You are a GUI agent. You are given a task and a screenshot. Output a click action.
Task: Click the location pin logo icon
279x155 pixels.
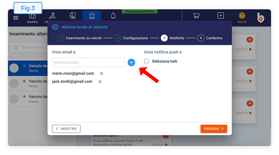pyautogui.click(x=261, y=18)
